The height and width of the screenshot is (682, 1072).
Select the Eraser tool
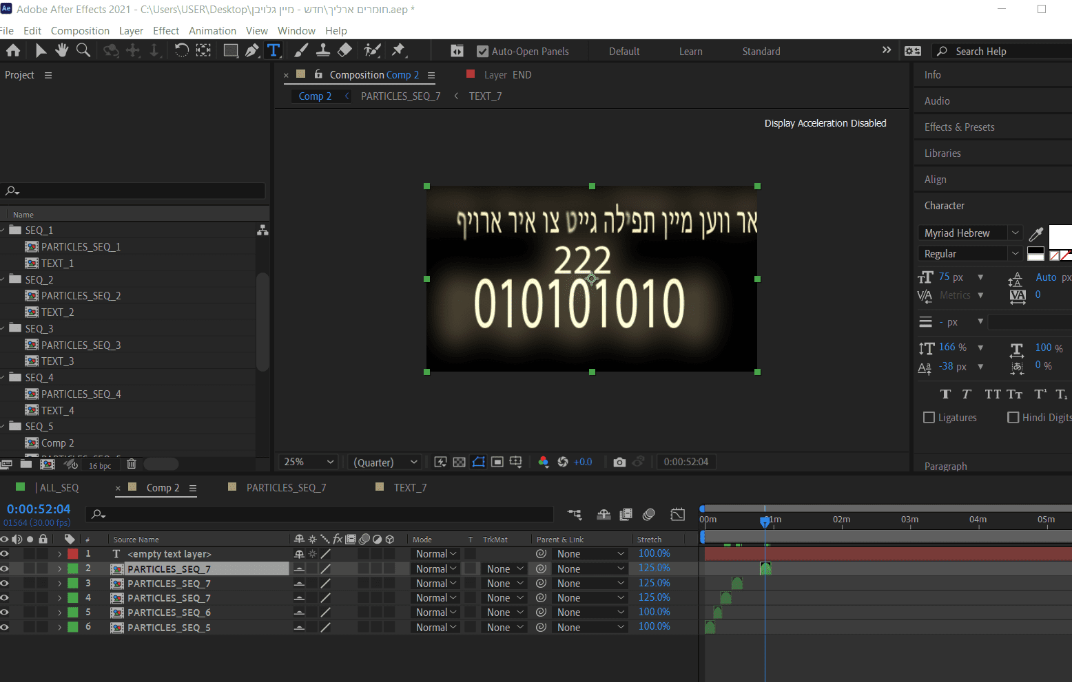click(x=344, y=50)
